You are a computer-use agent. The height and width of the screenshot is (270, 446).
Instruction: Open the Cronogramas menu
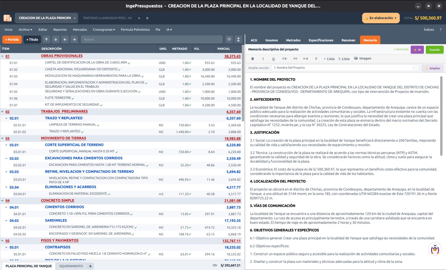(x=104, y=30)
